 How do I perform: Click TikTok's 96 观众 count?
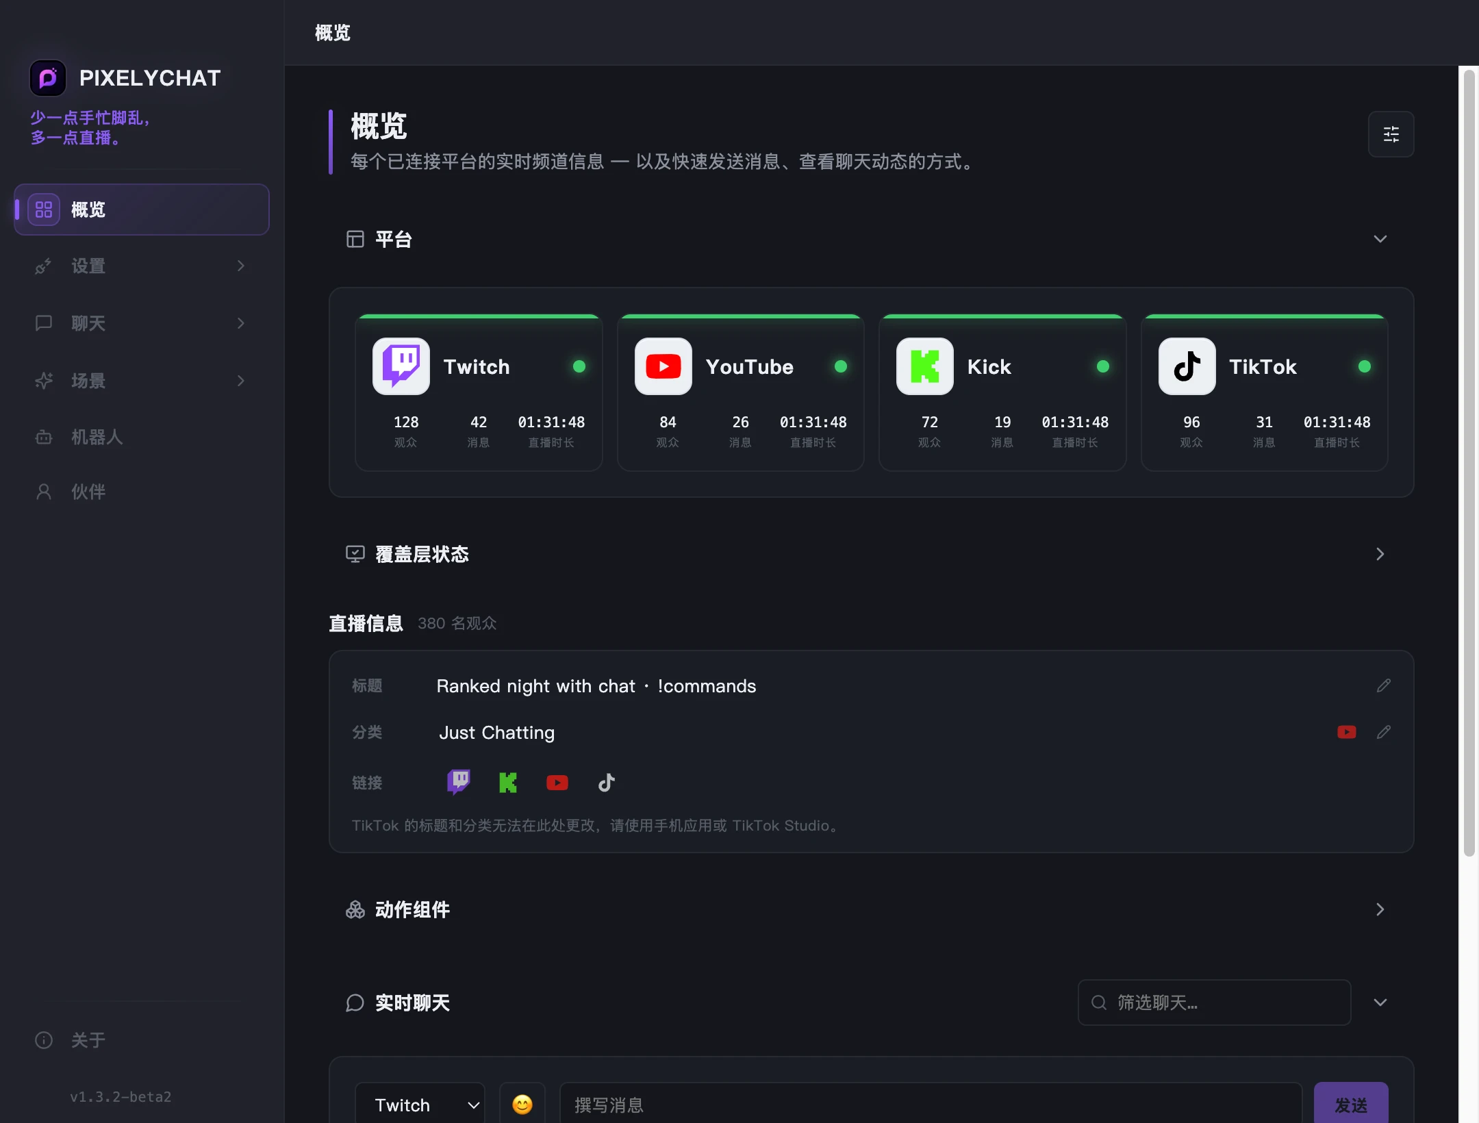(x=1191, y=431)
